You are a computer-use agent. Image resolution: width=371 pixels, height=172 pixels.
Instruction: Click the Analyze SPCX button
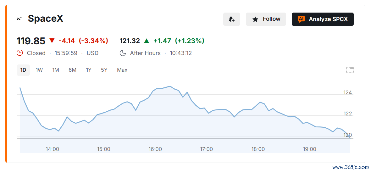coord(323,19)
